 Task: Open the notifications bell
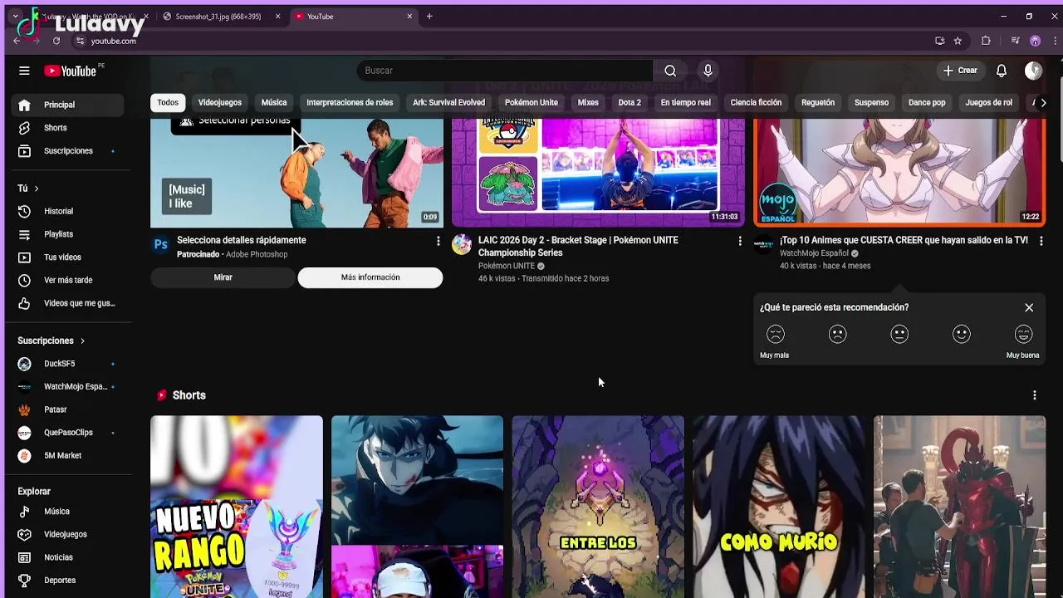coord(1002,71)
